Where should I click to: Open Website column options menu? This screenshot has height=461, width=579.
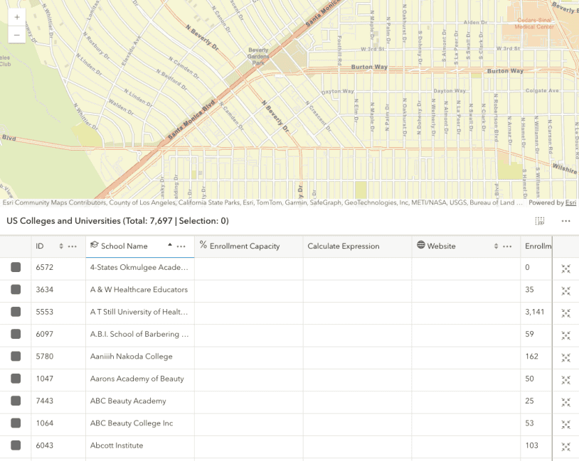point(507,246)
